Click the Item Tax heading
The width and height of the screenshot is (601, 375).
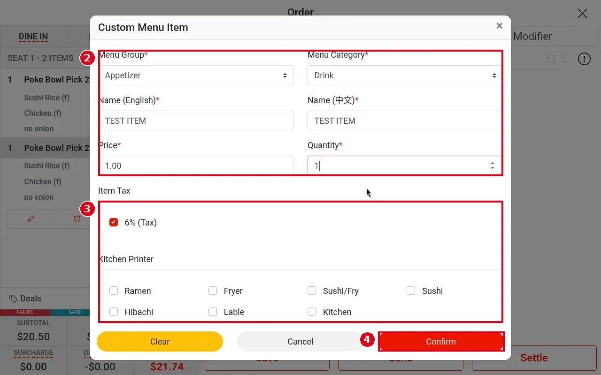114,191
